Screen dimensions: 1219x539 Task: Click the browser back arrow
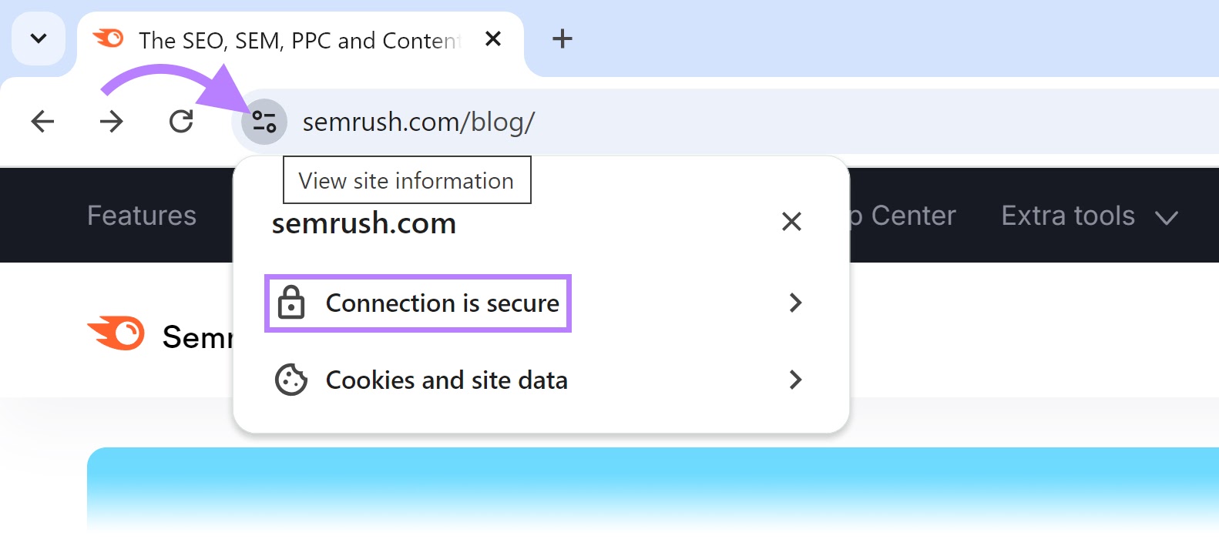click(42, 121)
